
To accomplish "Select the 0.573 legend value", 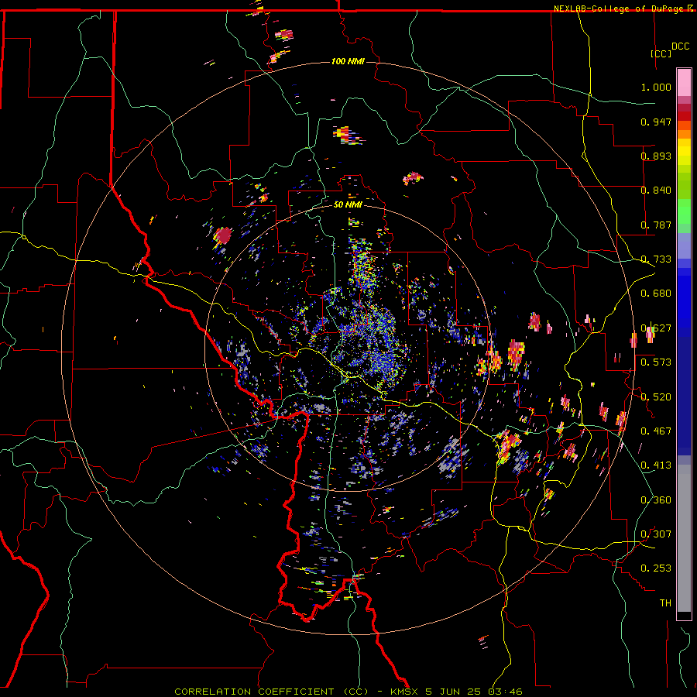I will click(656, 362).
